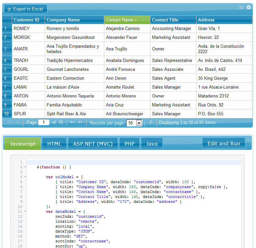Sort by the Customer ID column header
This screenshot has width=256, height=248.
coord(28,20)
